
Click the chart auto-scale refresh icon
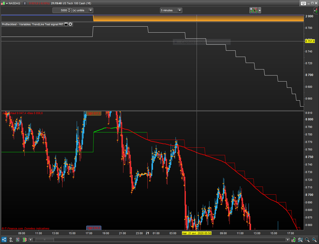[293, 240]
